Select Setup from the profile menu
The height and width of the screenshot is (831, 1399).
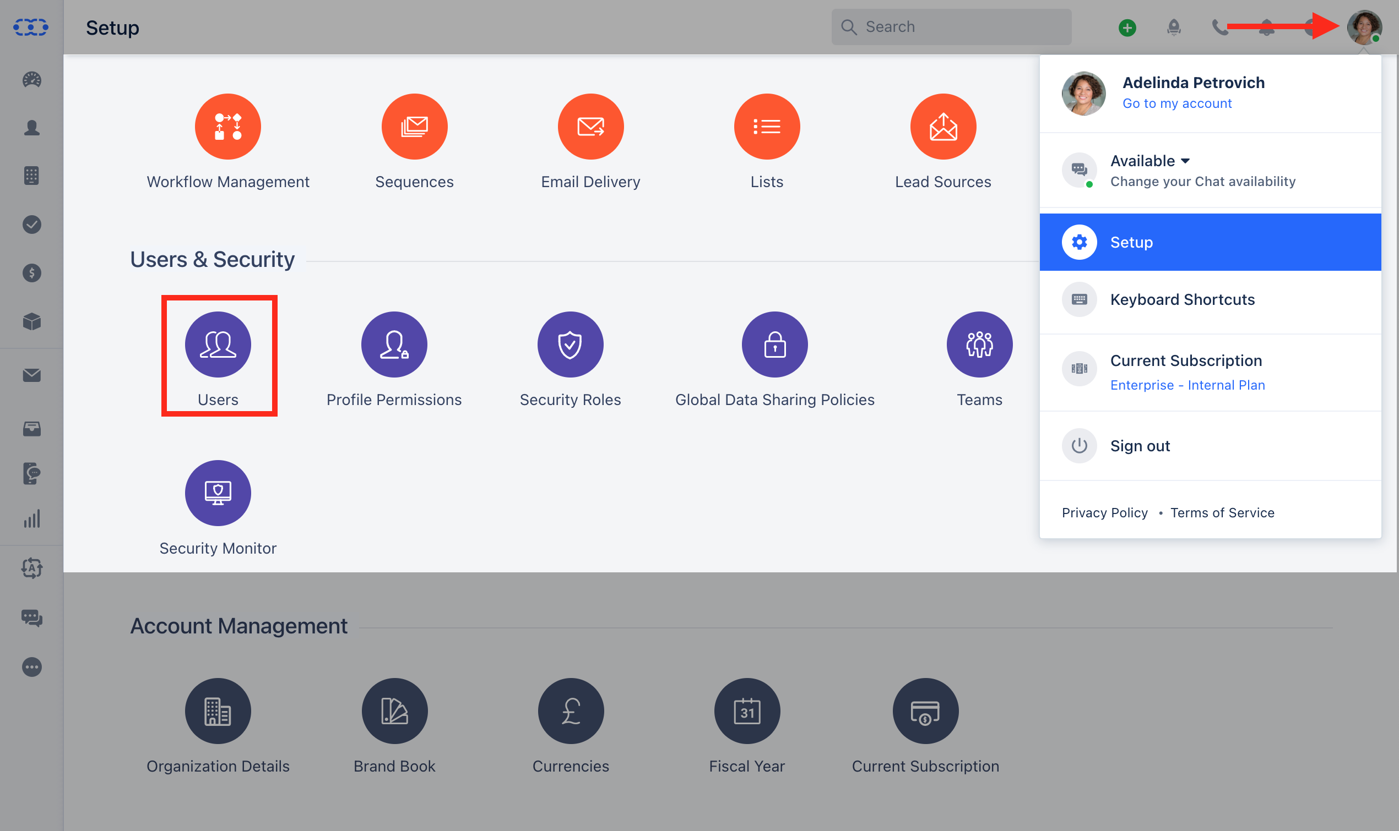[x=1131, y=242]
